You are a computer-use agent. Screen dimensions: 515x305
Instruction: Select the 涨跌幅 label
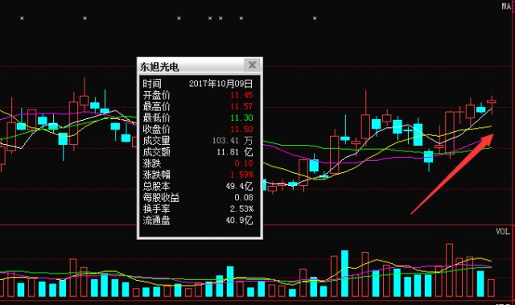coord(156,175)
